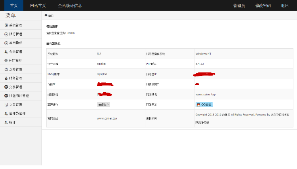Click the 众筹管理 sidebar icon
This screenshot has width=297, height=169.
tap(6, 69)
